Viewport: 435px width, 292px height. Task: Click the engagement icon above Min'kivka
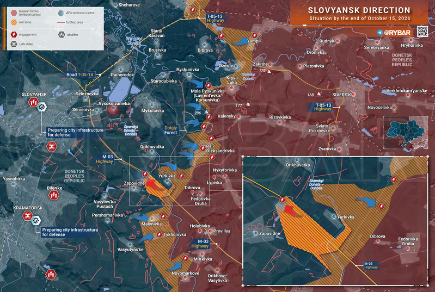185,258
